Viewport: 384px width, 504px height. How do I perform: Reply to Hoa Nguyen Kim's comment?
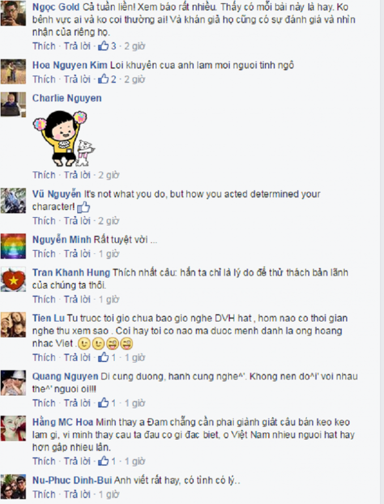[77, 79]
